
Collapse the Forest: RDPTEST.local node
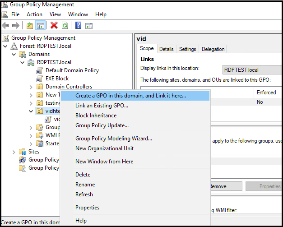coord(5,46)
